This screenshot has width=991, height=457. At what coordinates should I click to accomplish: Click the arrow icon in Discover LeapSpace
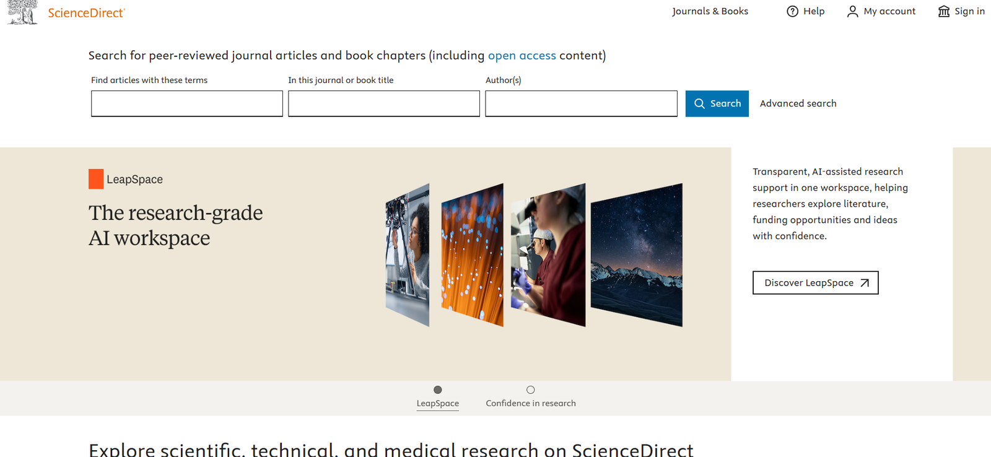tap(865, 283)
